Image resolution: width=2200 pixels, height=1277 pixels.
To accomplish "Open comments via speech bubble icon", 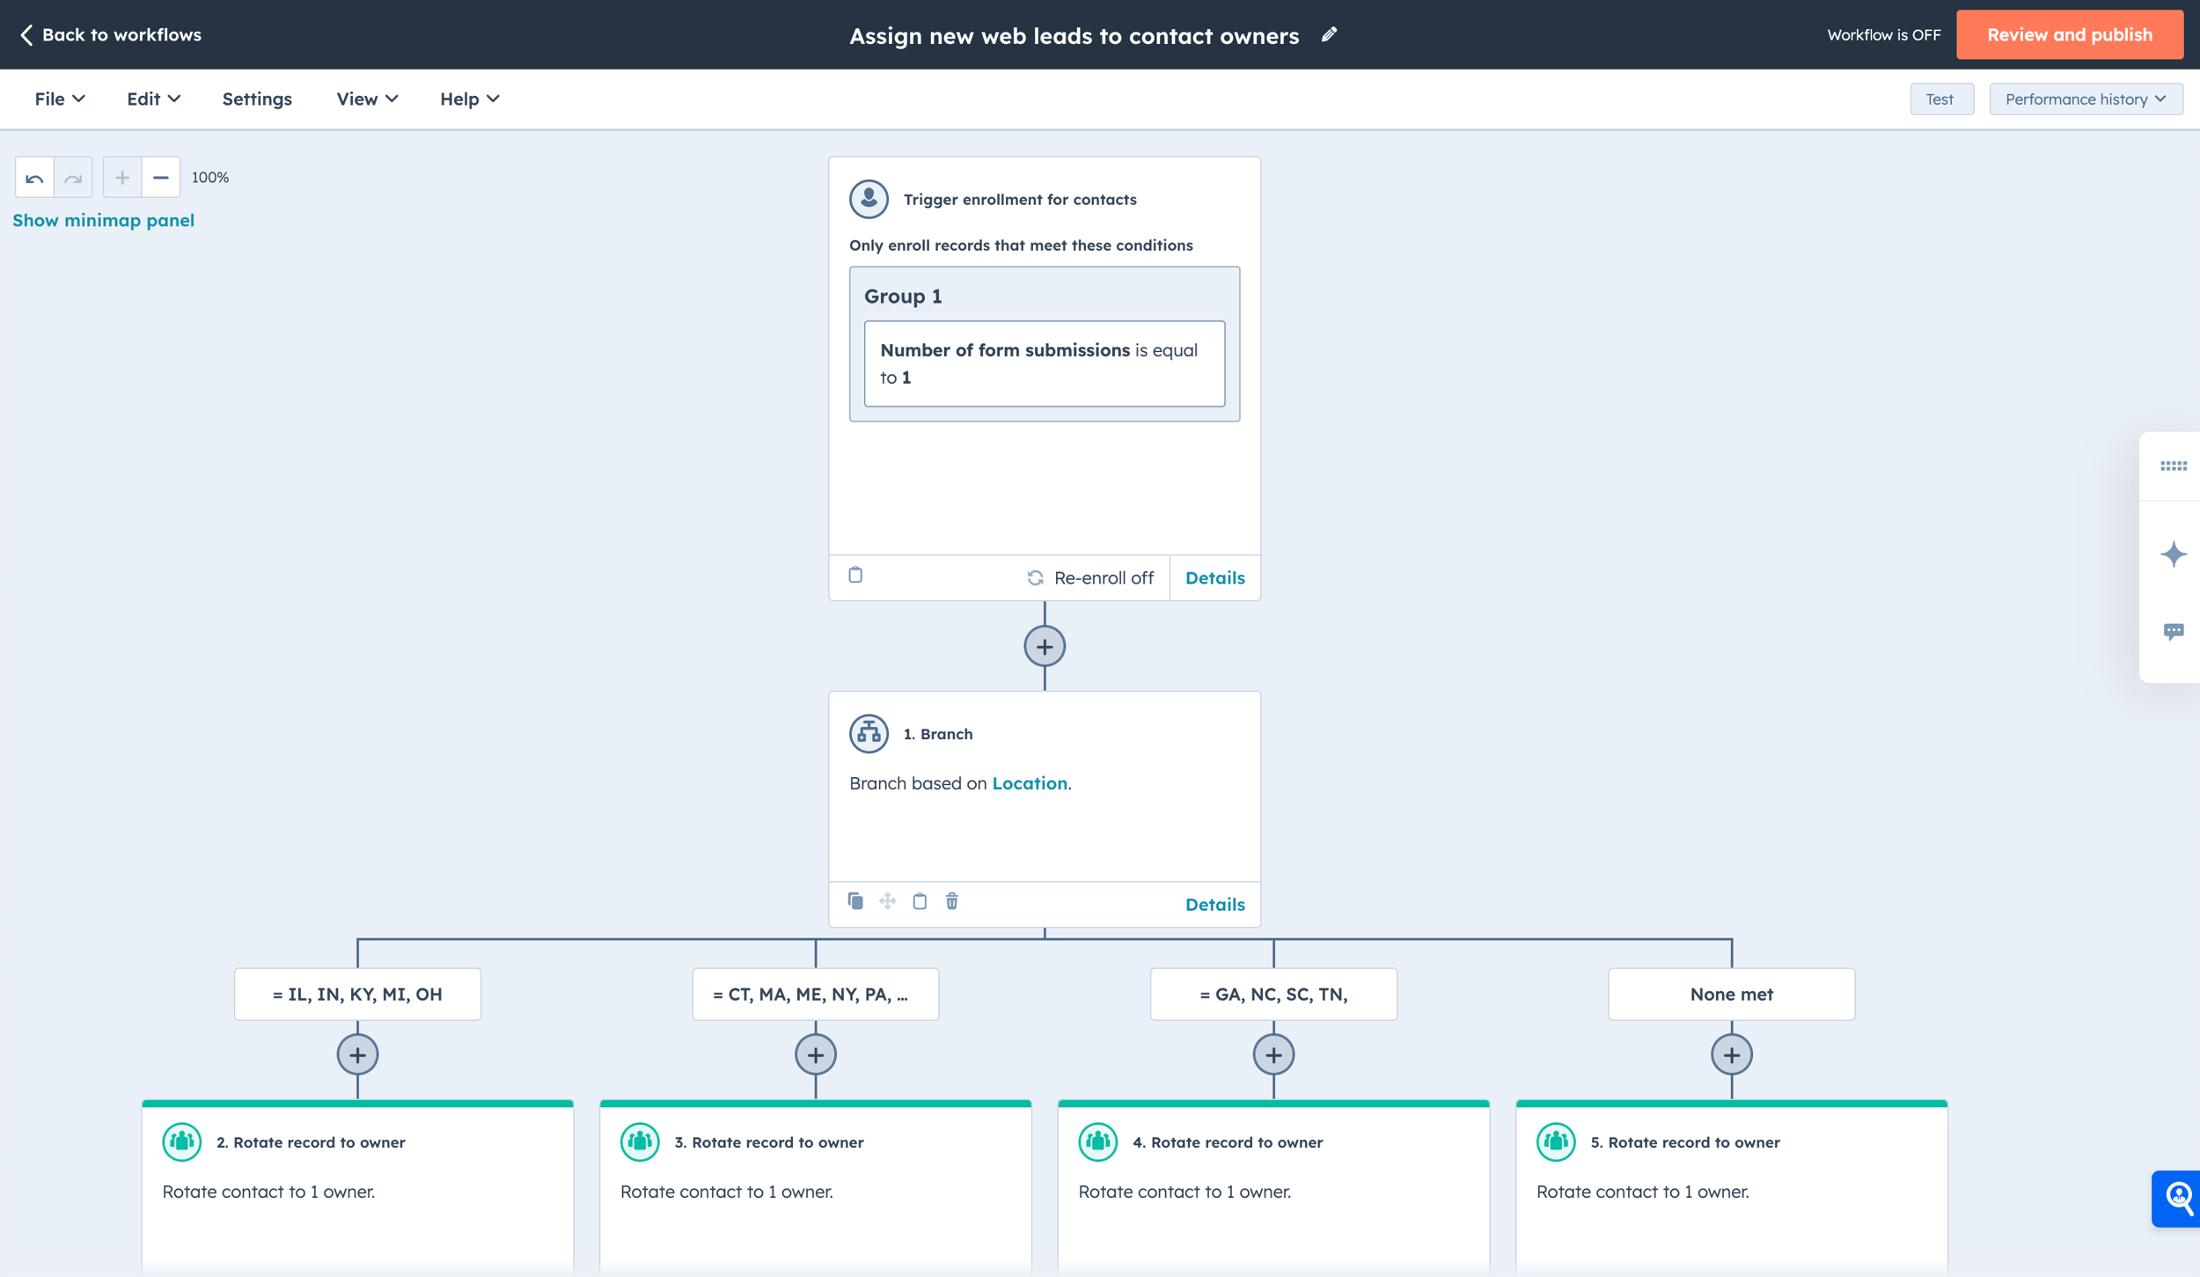I will click(x=2174, y=630).
